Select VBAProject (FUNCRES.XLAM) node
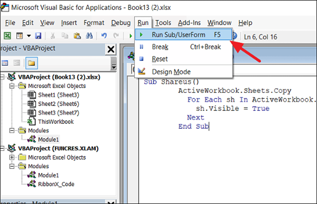The image size is (317, 204). [58, 148]
